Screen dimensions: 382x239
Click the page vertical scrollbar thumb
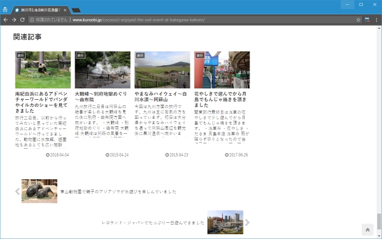click(x=378, y=220)
